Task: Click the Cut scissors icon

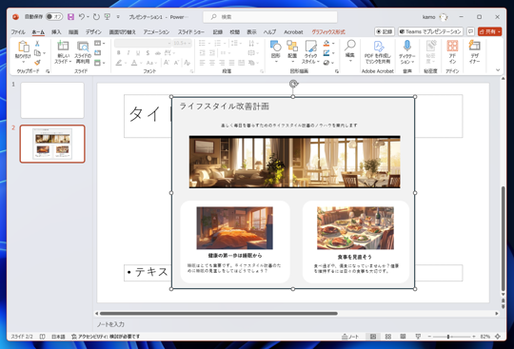Action: (37, 44)
